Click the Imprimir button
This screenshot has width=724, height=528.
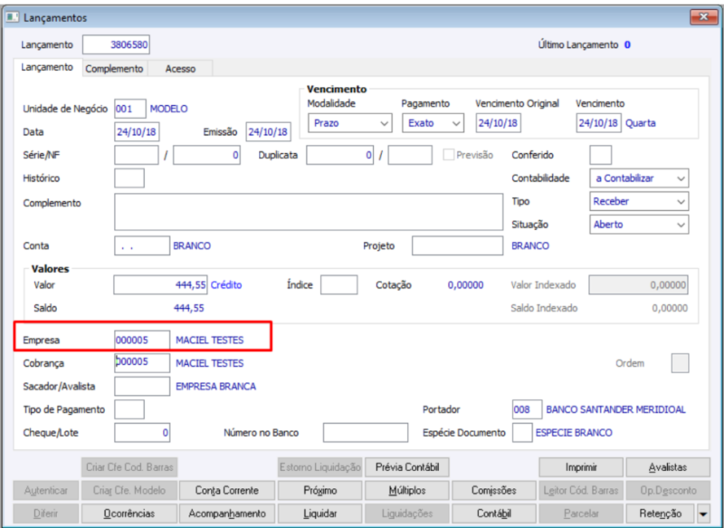coord(581,467)
